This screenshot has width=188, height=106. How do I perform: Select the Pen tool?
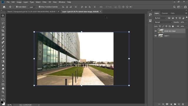coord(3,73)
